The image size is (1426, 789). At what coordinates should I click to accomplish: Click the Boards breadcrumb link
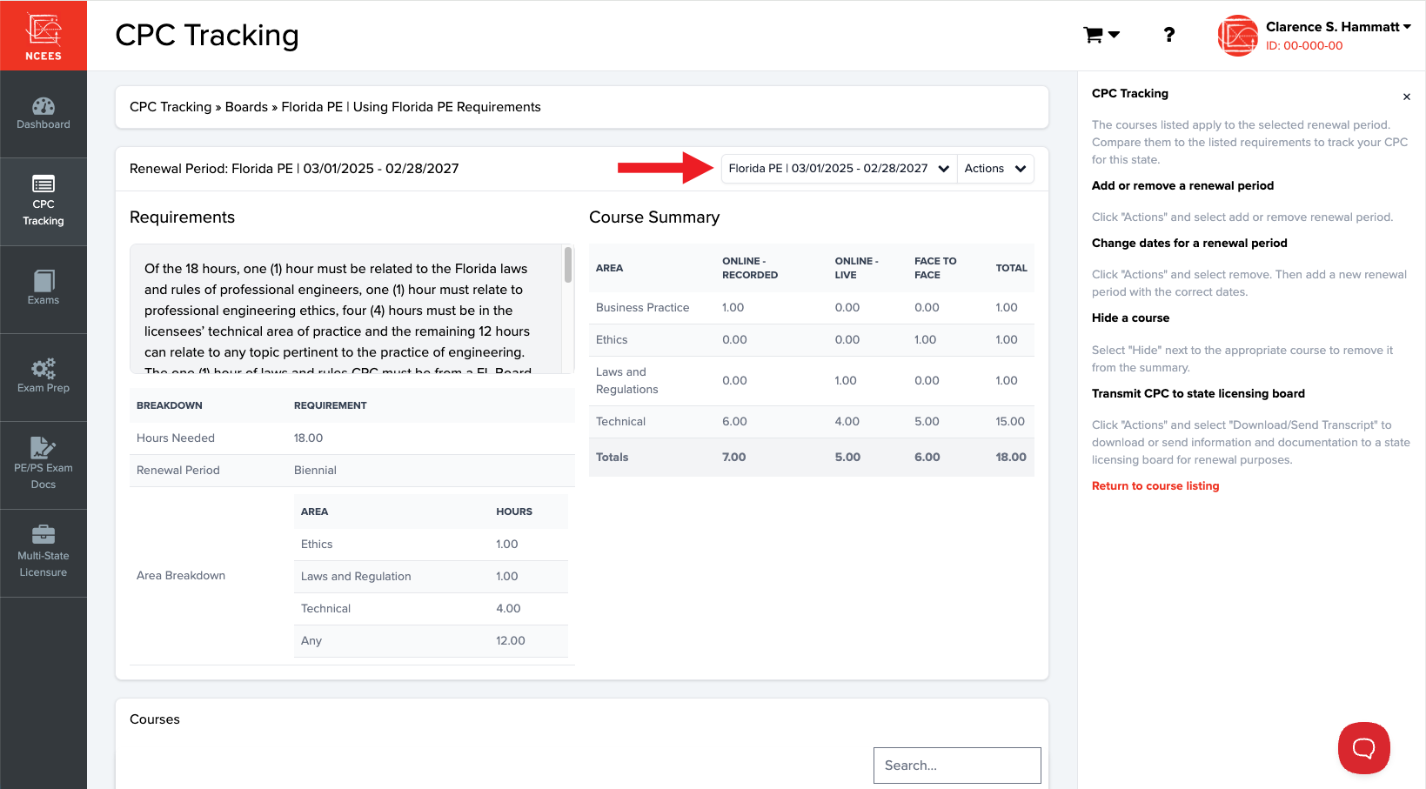point(246,107)
